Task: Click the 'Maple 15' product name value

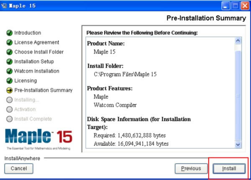Action: (105, 52)
